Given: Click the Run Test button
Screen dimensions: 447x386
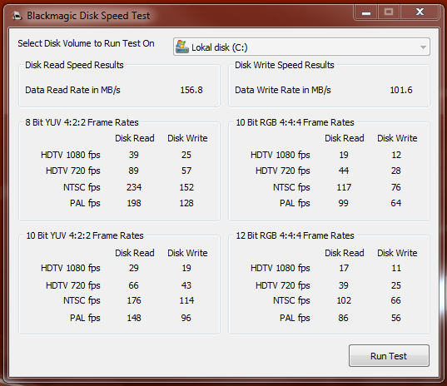Looking at the screenshot, I should (389, 355).
